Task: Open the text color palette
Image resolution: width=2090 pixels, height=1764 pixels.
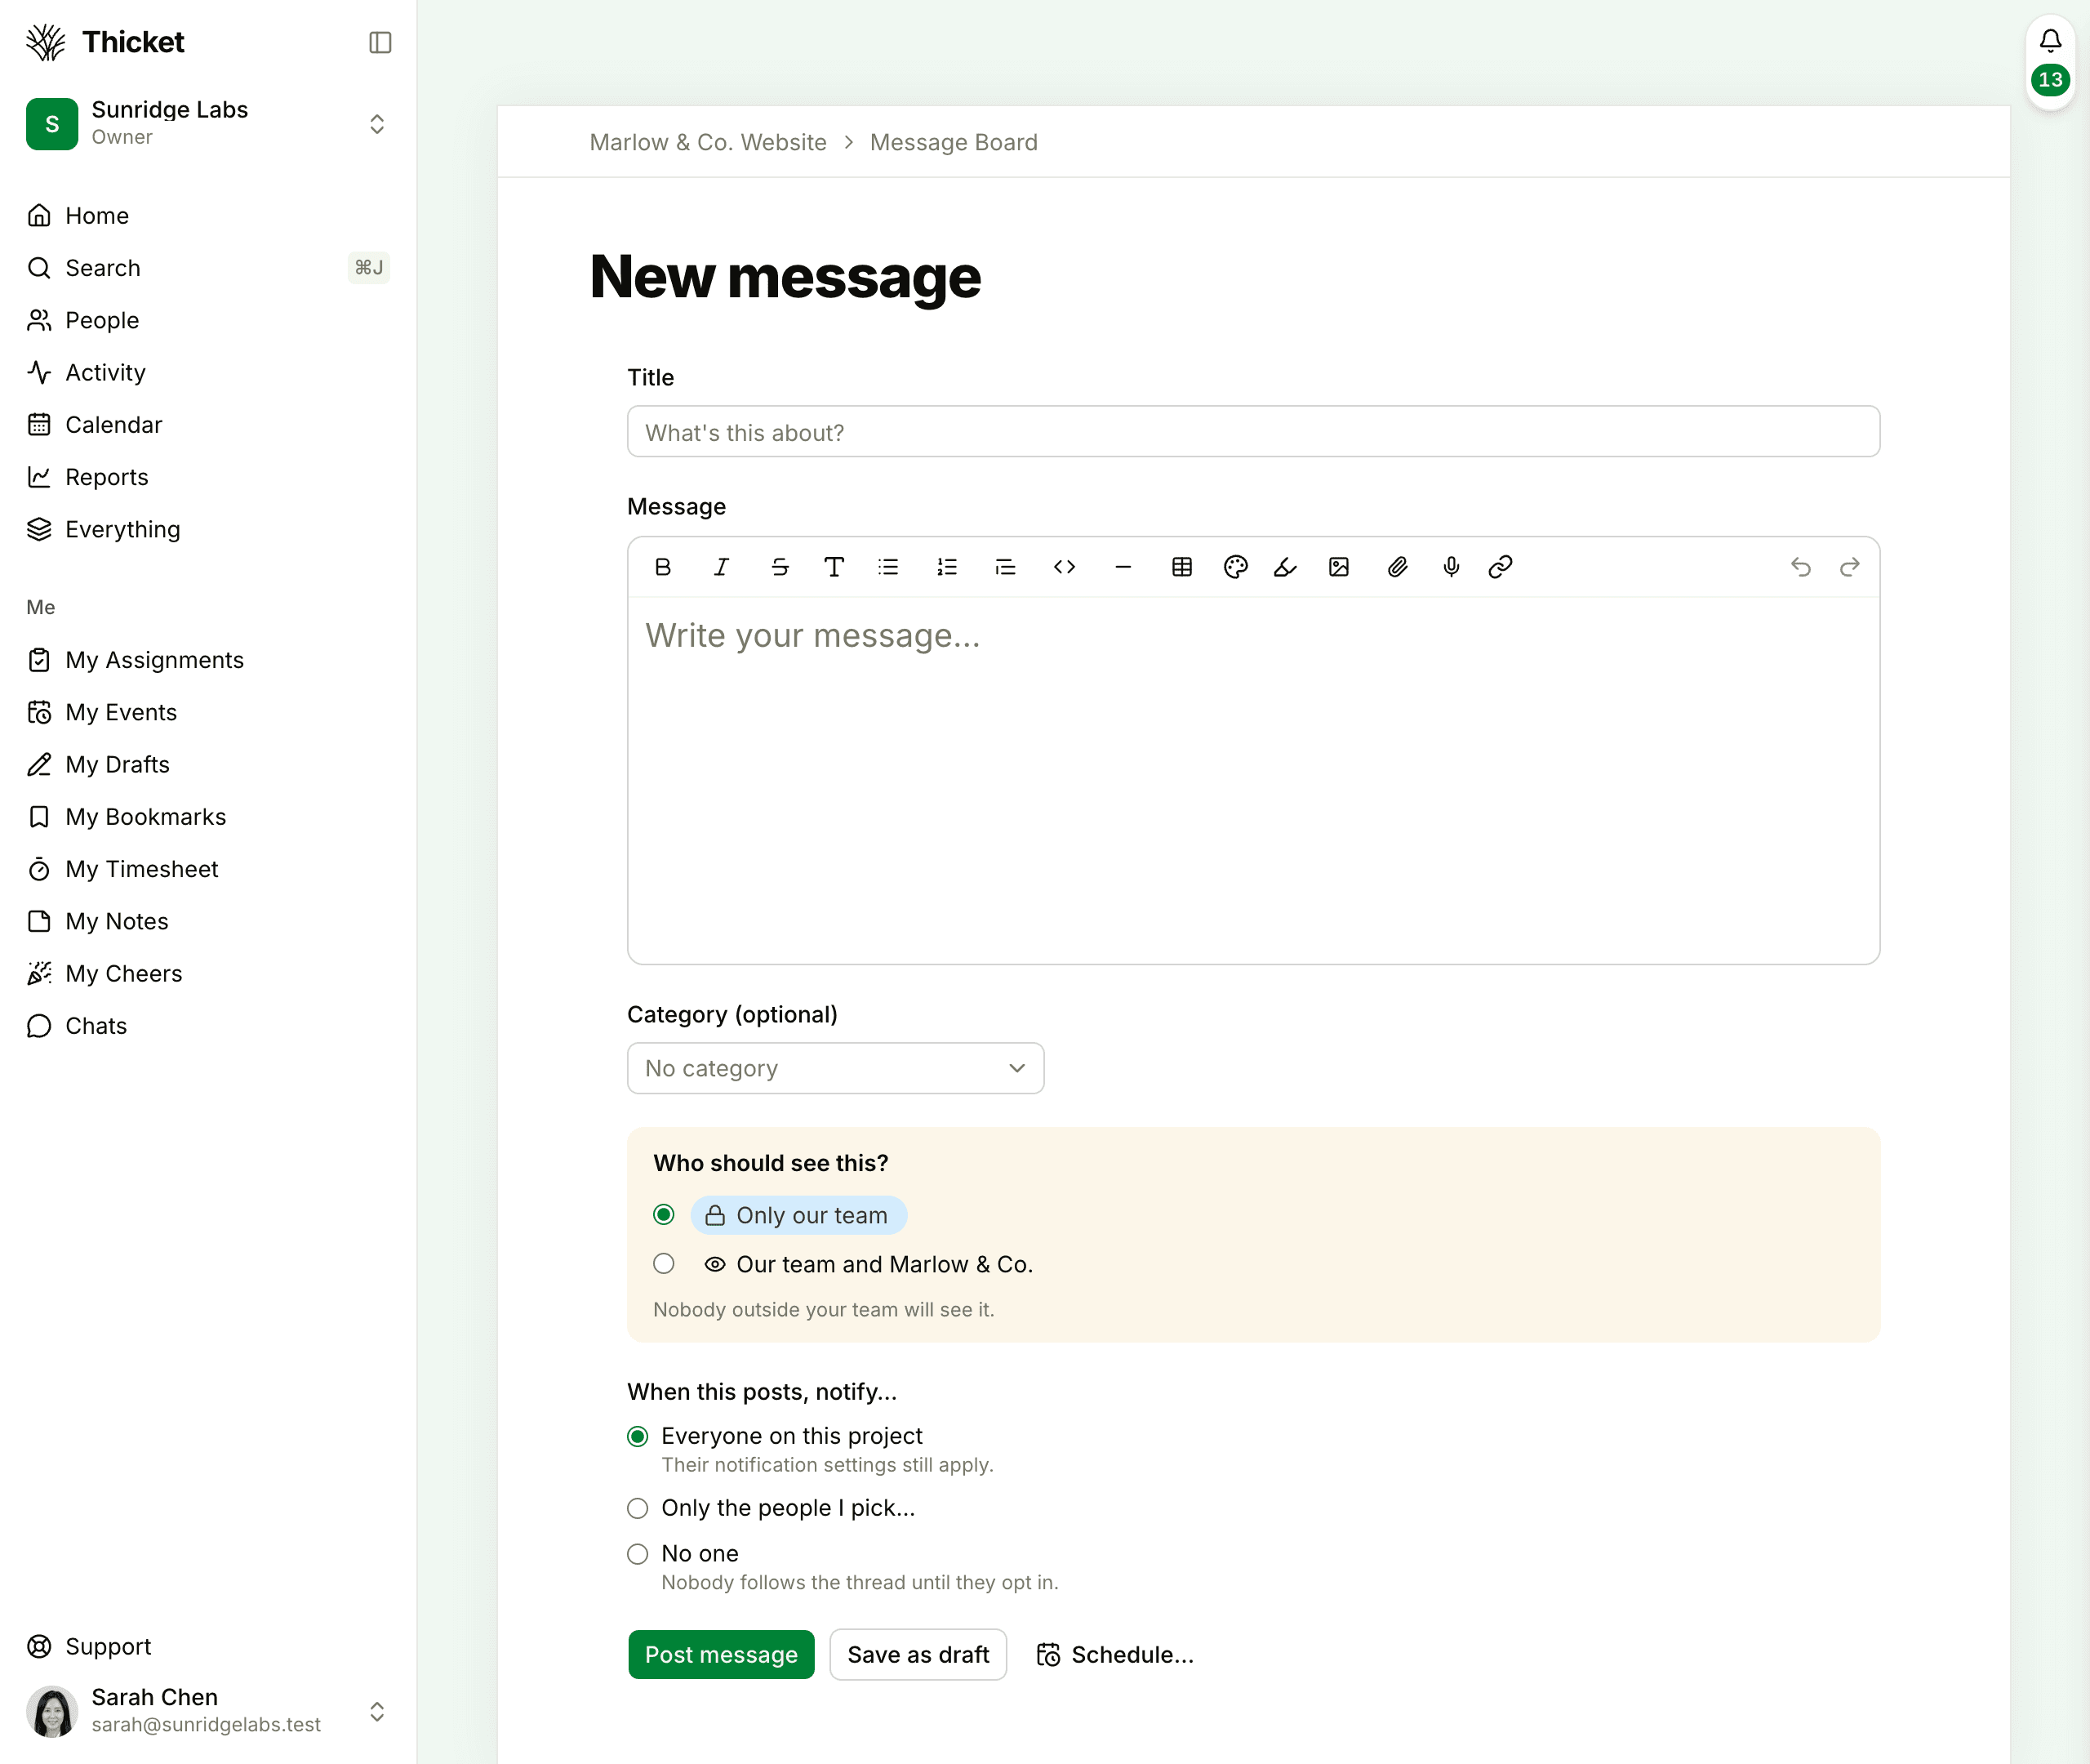Action: [x=1235, y=567]
